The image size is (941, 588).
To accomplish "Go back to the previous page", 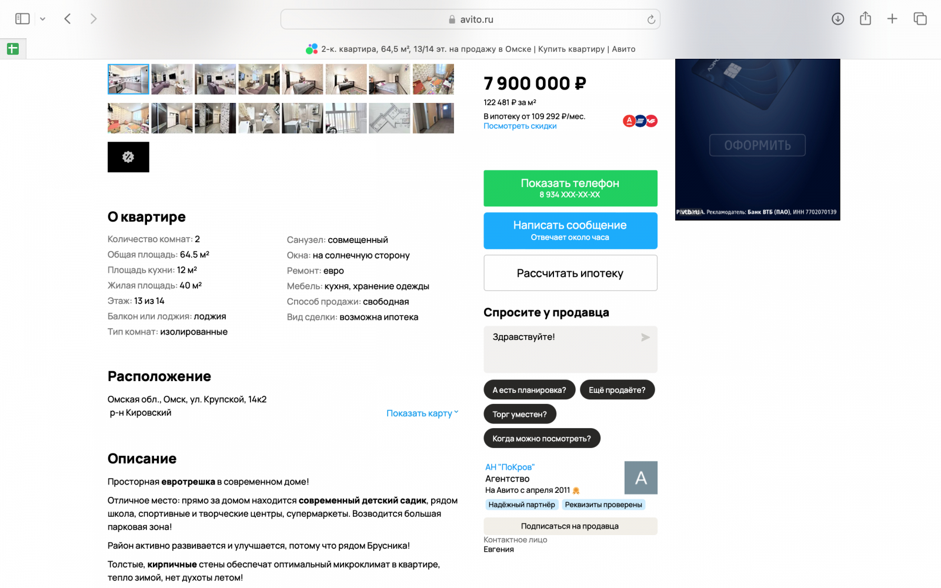I will (x=68, y=19).
